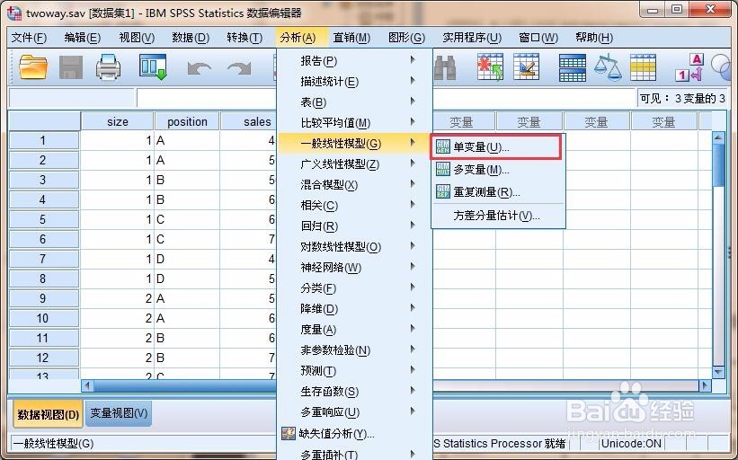Expand the 比较平均值(M) submenu
738x460 pixels.
pyautogui.click(x=355, y=123)
